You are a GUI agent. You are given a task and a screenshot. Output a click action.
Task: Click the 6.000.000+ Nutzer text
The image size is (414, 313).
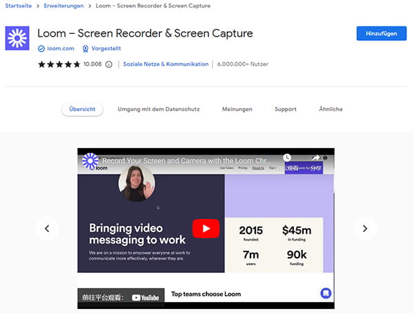243,64
